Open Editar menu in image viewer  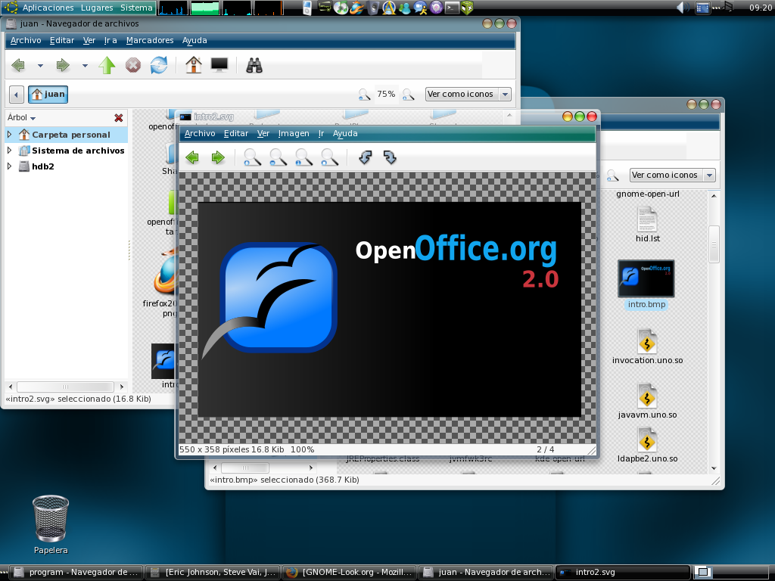coord(236,133)
